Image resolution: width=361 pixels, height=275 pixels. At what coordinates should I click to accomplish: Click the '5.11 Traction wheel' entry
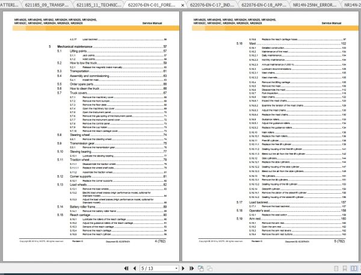point(112,159)
